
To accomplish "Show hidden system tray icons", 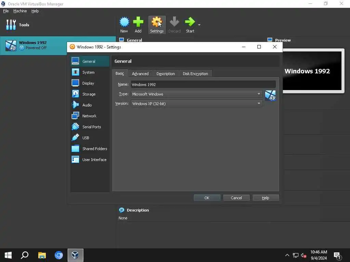I will [x=287, y=255].
